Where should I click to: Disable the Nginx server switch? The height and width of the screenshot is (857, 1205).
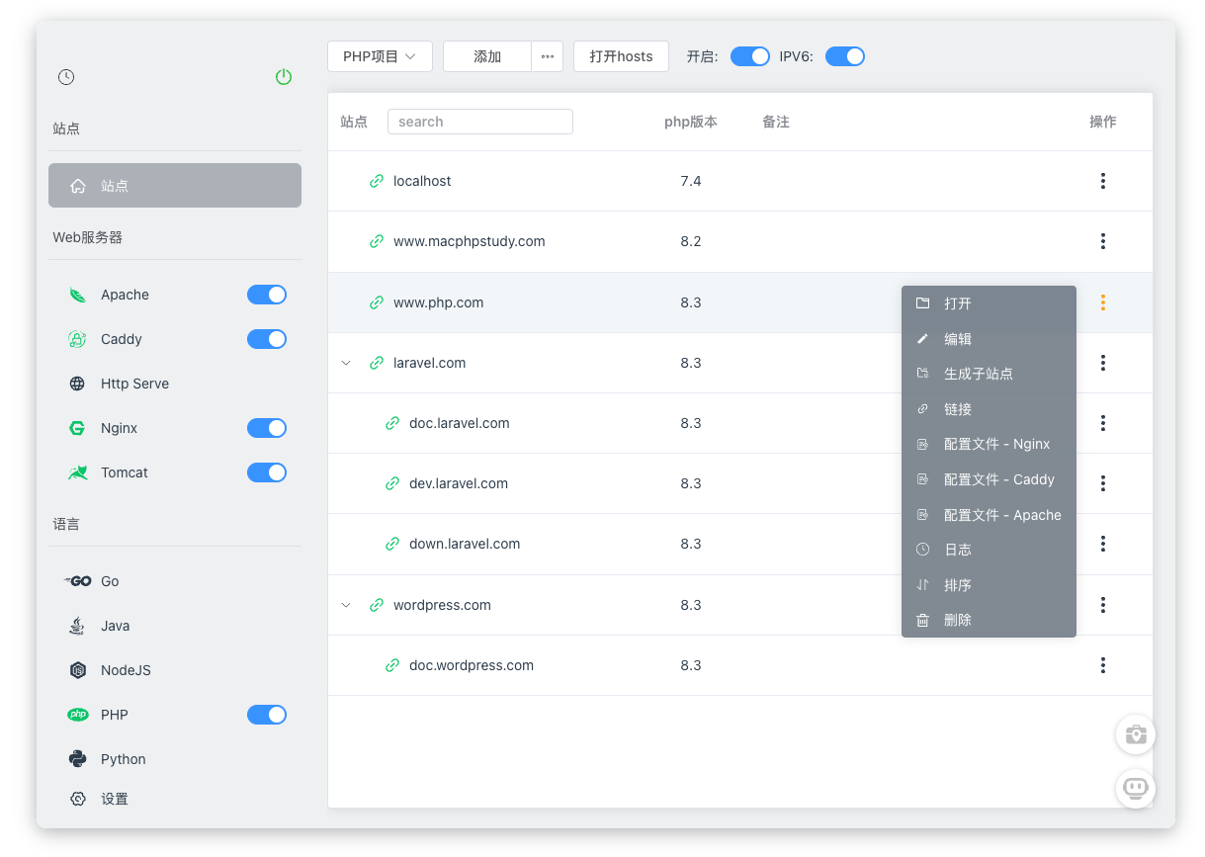pyautogui.click(x=266, y=428)
